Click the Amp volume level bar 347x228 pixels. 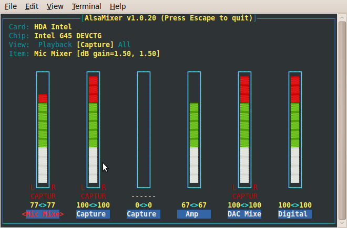click(194, 129)
